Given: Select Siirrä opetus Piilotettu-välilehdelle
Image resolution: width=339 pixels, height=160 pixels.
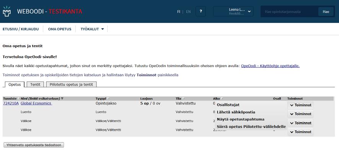Looking at the screenshot, I should [x=251, y=127].
